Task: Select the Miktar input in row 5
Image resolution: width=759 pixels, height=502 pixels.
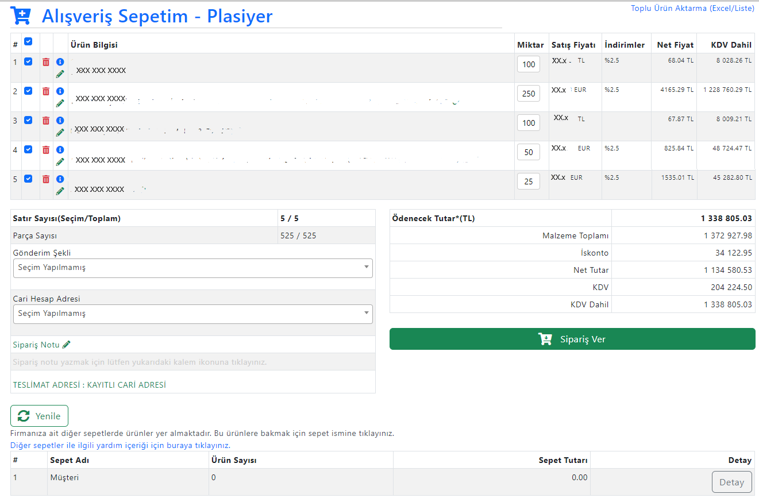Action: 528,182
